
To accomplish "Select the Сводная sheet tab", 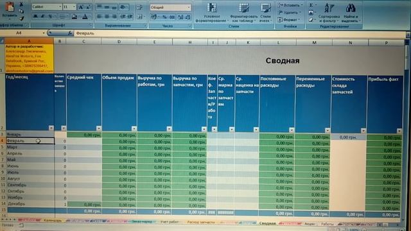I will pos(267,223).
